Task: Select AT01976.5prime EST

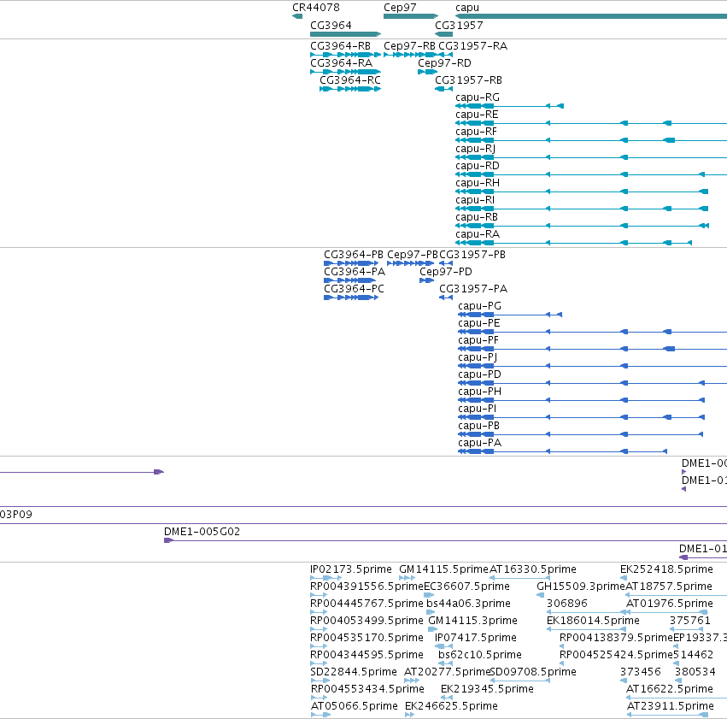Action: 666,612
